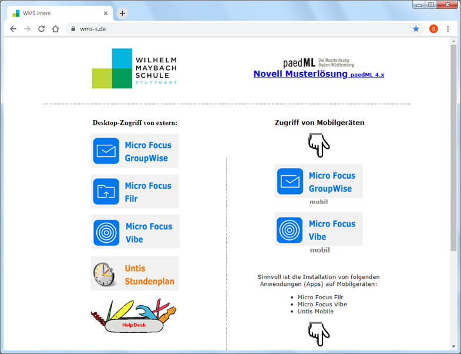The image size is (461, 354).
Task: Click the 'Untis Mobile' list item
Action: [x=315, y=311]
